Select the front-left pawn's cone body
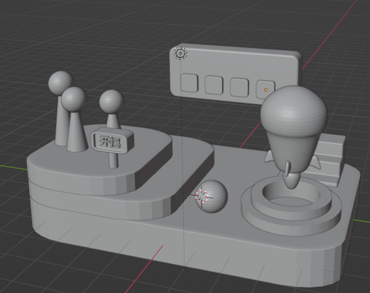The image size is (370, 293). (76, 132)
